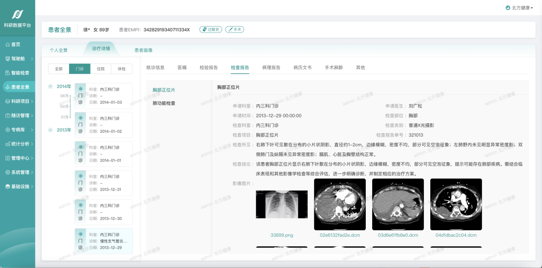Open the 北方健康 user dropdown

click(x=519, y=8)
